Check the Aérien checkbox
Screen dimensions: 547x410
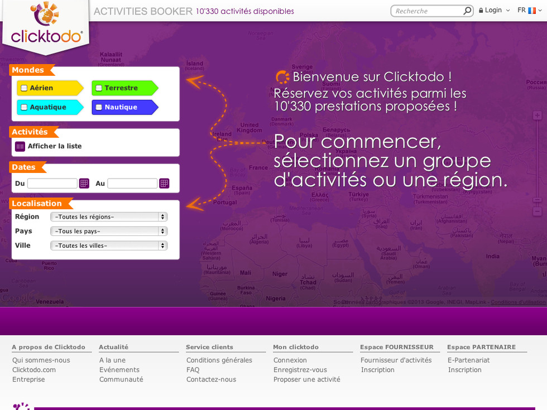pyautogui.click(x=24, y=88)
